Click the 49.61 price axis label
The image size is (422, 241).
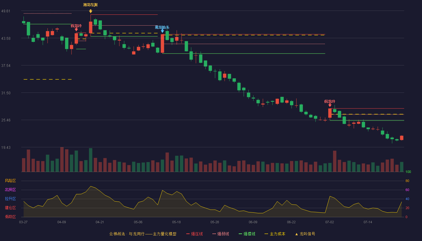point(6,11)
